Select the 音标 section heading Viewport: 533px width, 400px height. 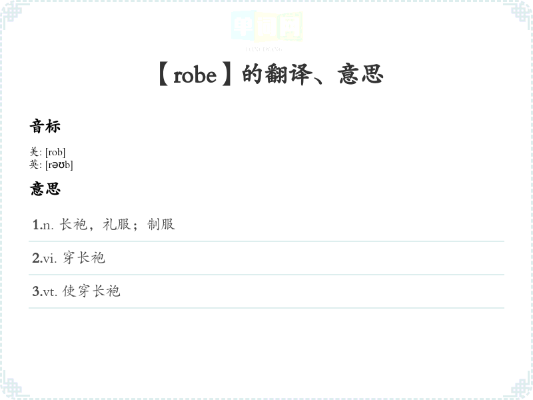45,126
